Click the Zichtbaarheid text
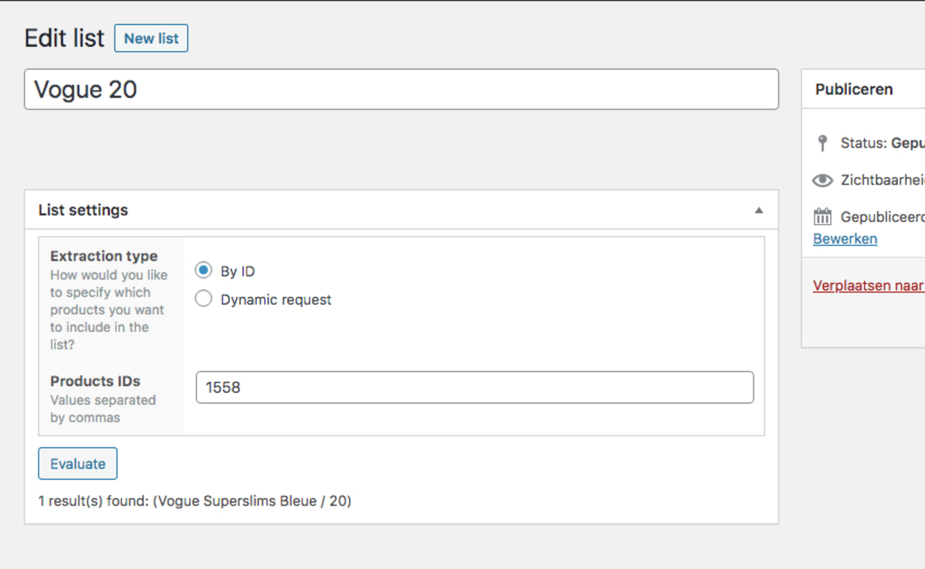The width and height of the screenshot is (925, 569). tap(883, 180)
